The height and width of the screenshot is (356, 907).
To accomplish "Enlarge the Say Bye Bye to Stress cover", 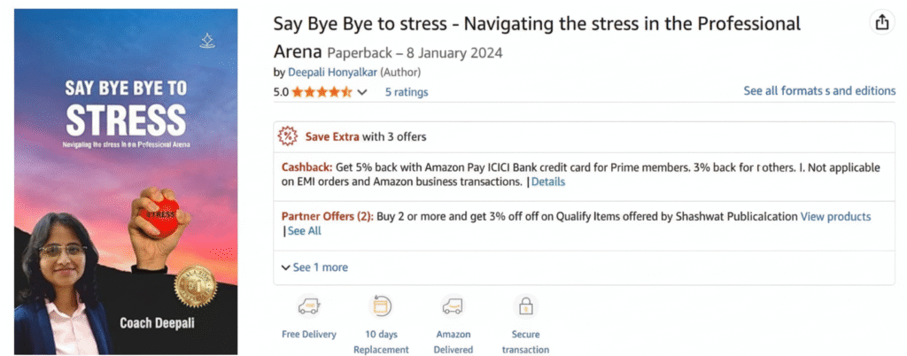I will pyautogui.click(x=126, y=182).
